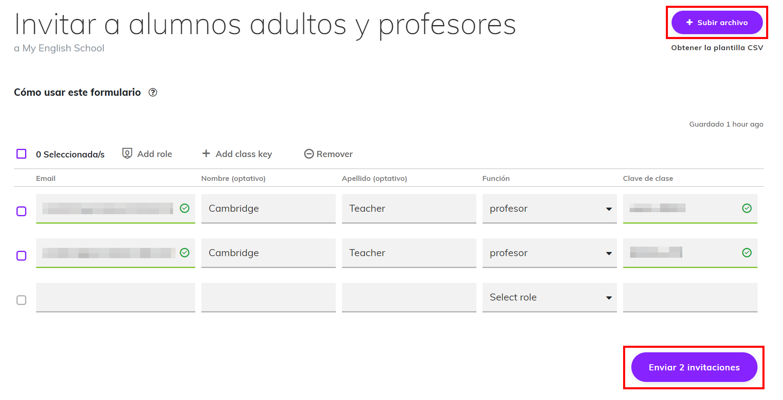The width and height of the screenshot is (783, 400).
Task: Click second row class key checkmark icon
Action: click(747, 253)
